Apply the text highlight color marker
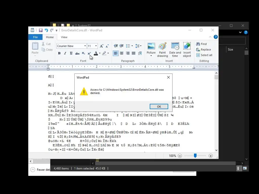Image resolution: width=259 pixels, height=194 pixels. point(104,53)
